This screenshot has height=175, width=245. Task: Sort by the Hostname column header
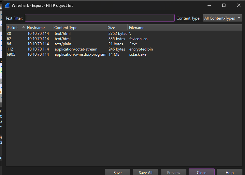pyautogui.click(x=39, y=28)
